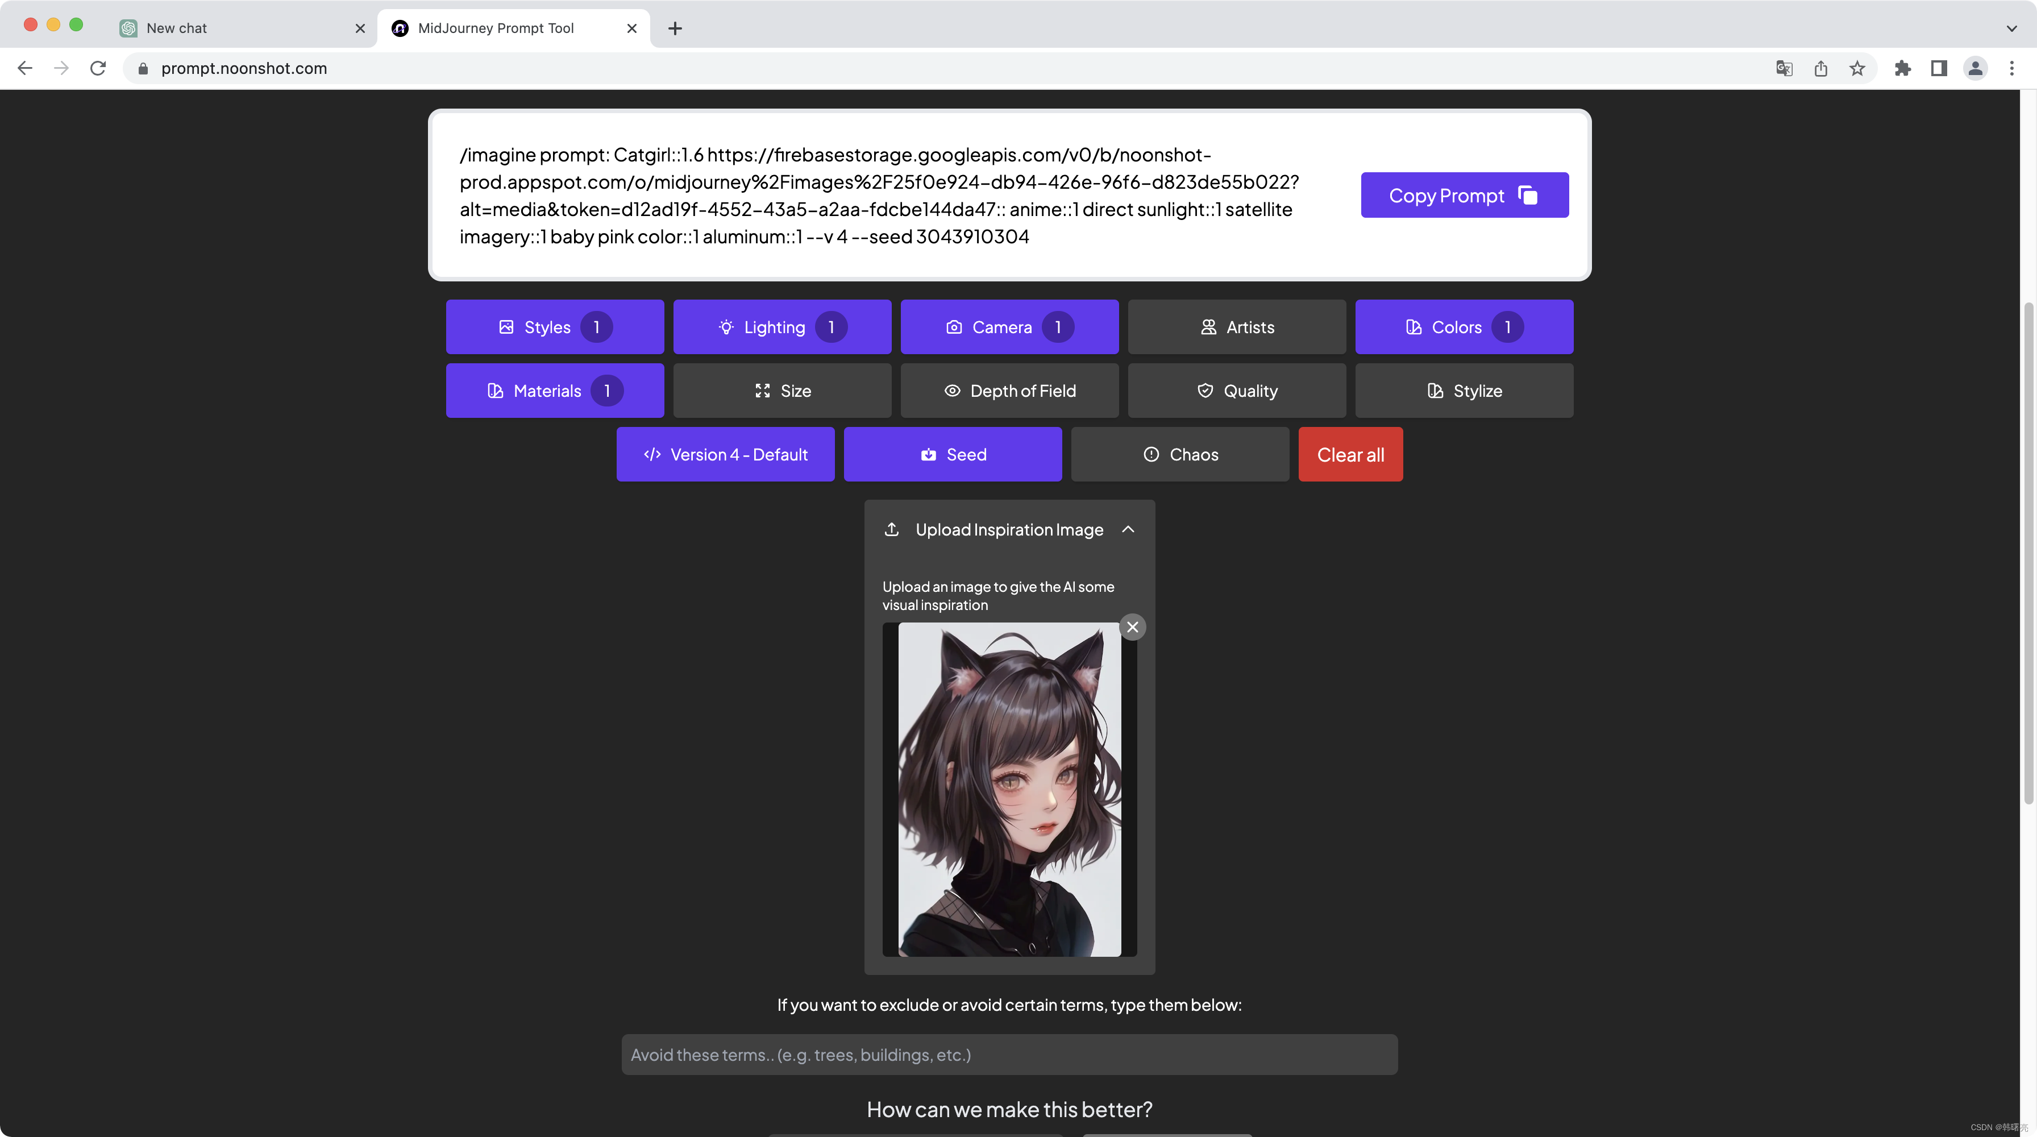Focus the Avoid these terms field
The height and width of the screenshot is (1137, 2037).
[1009, 1055]
